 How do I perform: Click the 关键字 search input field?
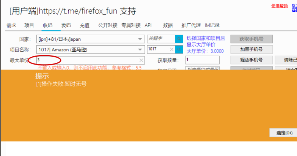tap(161, 39)
